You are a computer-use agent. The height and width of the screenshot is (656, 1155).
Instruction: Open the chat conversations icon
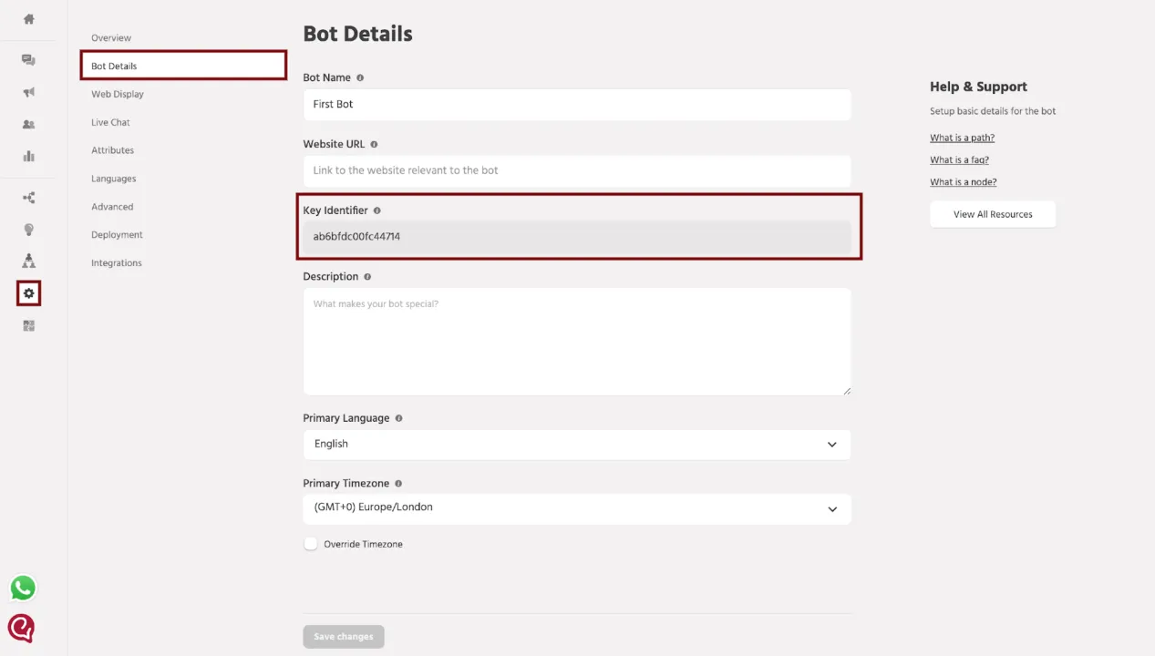click(29, 60)
